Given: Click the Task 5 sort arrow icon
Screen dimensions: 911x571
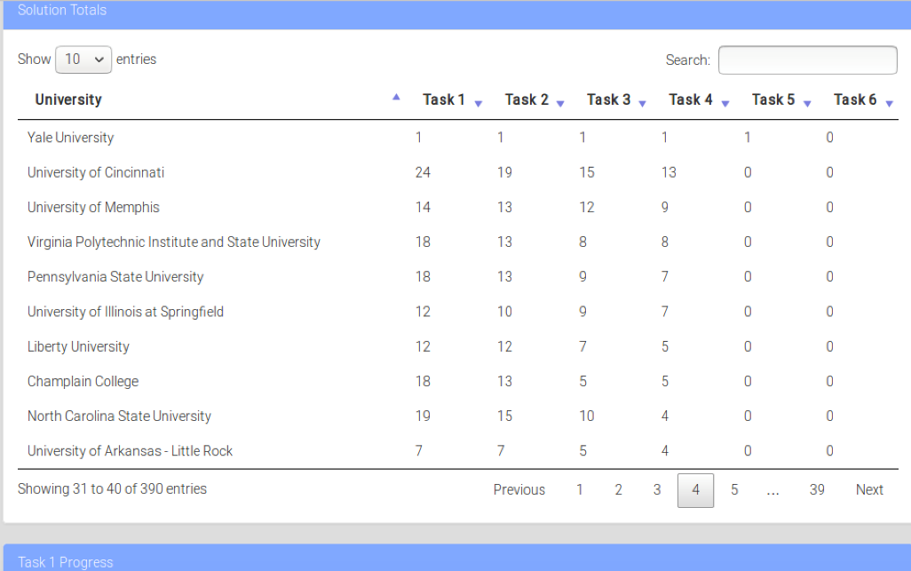Looking at the screenshot, I should (807, 103).
